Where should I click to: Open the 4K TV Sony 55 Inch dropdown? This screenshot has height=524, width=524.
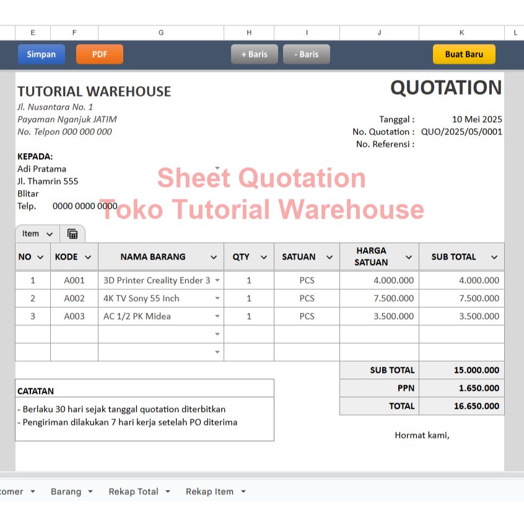[217, 298]
